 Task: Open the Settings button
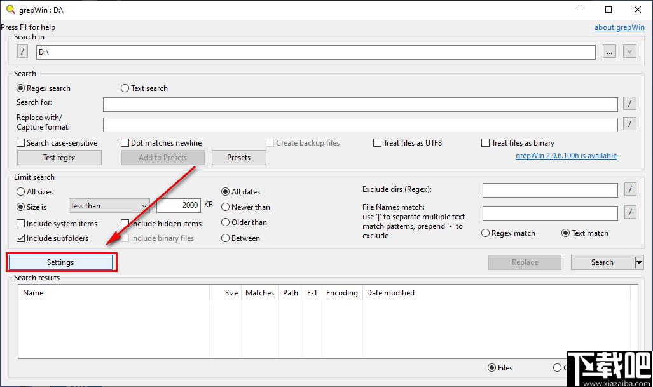point(60,262)
